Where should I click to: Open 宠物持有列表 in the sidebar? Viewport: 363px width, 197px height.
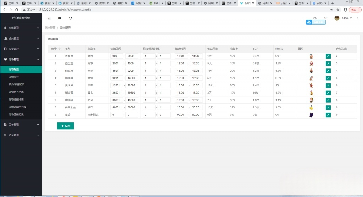click(16, 92)
